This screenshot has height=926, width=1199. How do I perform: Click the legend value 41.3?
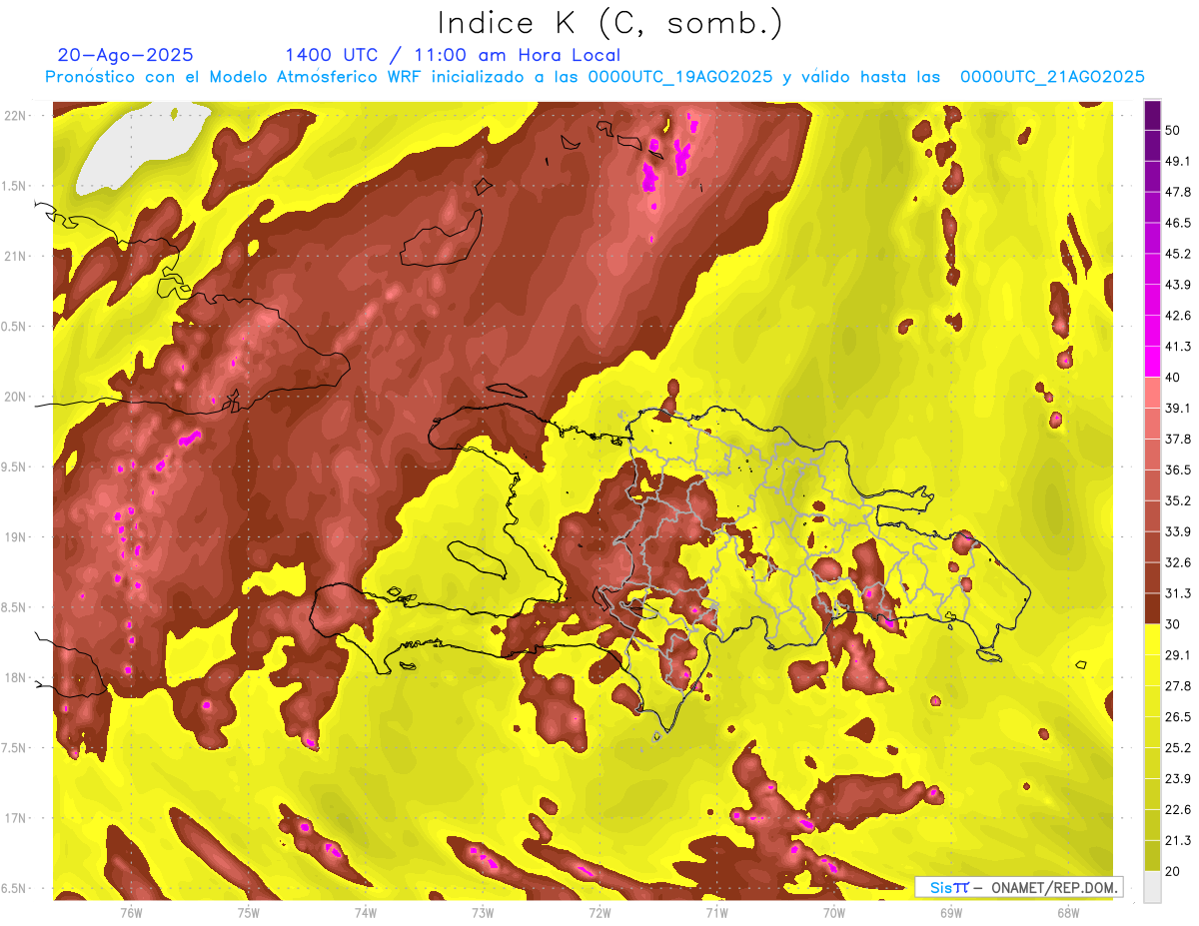pos(1178,347)
